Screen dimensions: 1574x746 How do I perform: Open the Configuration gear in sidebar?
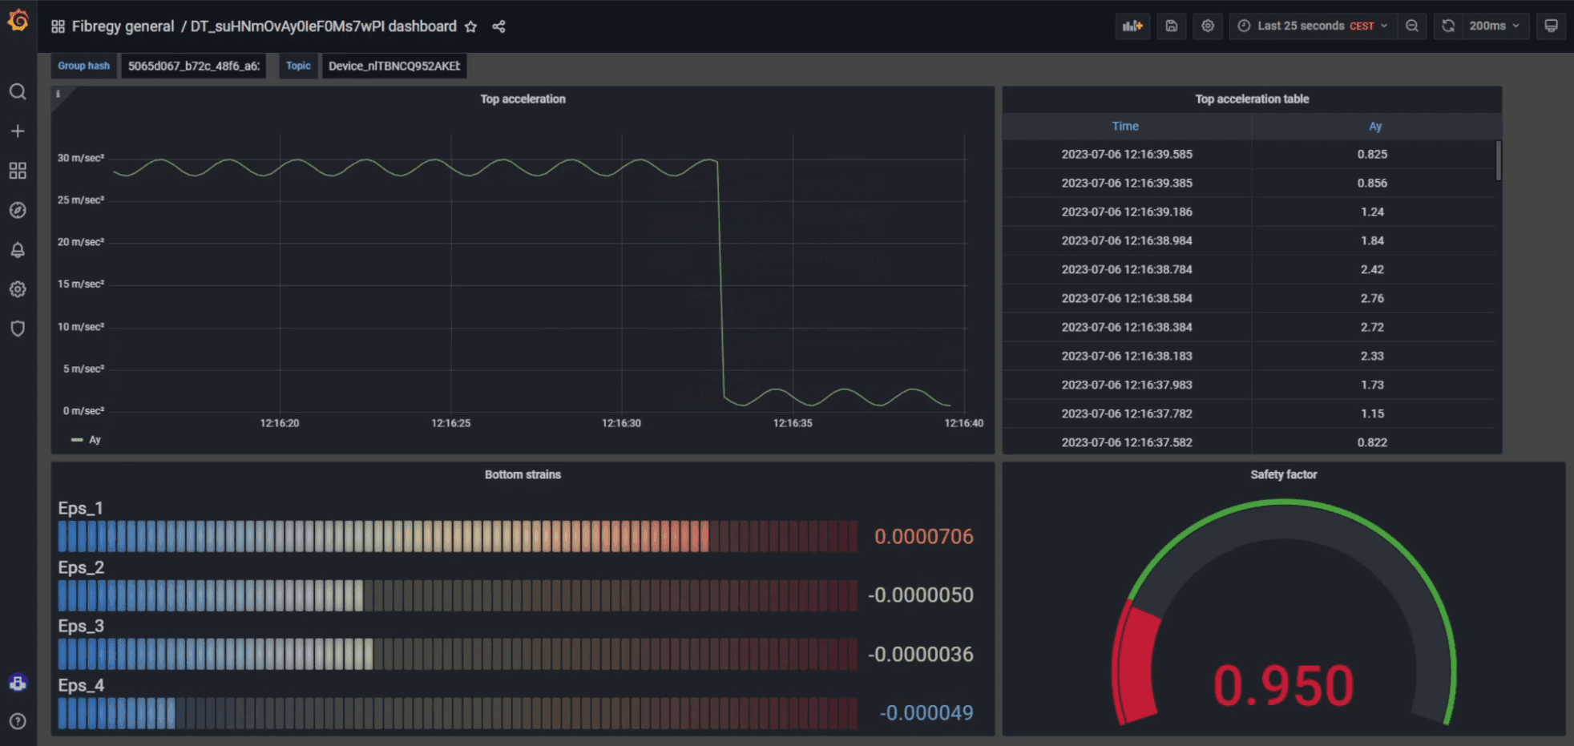click(x=18, y=289)
